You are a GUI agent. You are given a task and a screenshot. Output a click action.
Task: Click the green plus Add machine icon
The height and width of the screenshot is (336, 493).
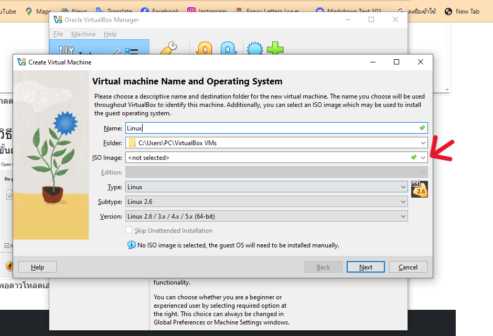coord(275,49)
